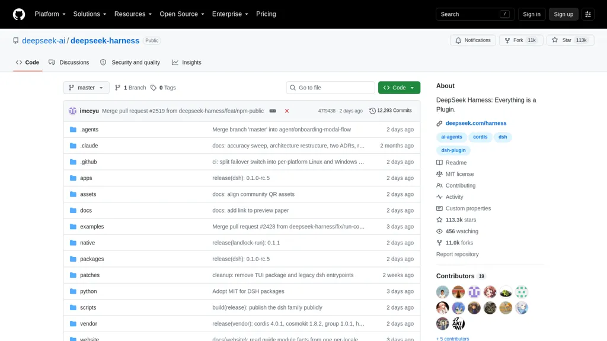The image size is (607, 341).
Task: Open the .agents folder
Action: pyautogui.click(x=89, y=130)
